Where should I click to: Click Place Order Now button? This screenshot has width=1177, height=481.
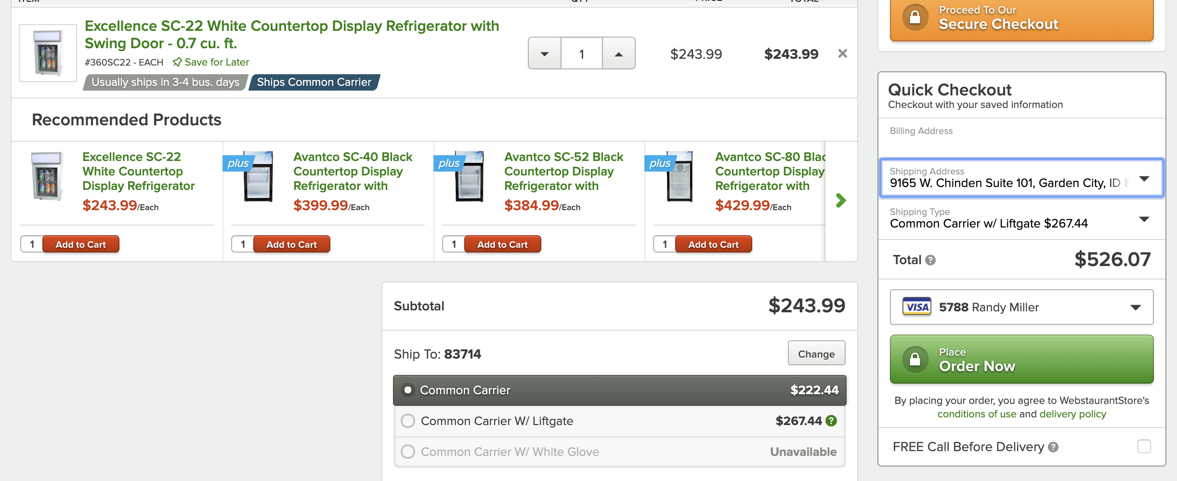(x=1021, y=360)
